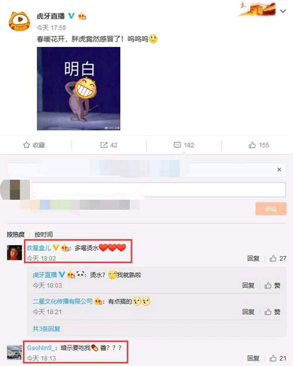Open the 明白 meme image thumbnail
The width and height of the screenshot is (293, 366).
pos(79,89)
